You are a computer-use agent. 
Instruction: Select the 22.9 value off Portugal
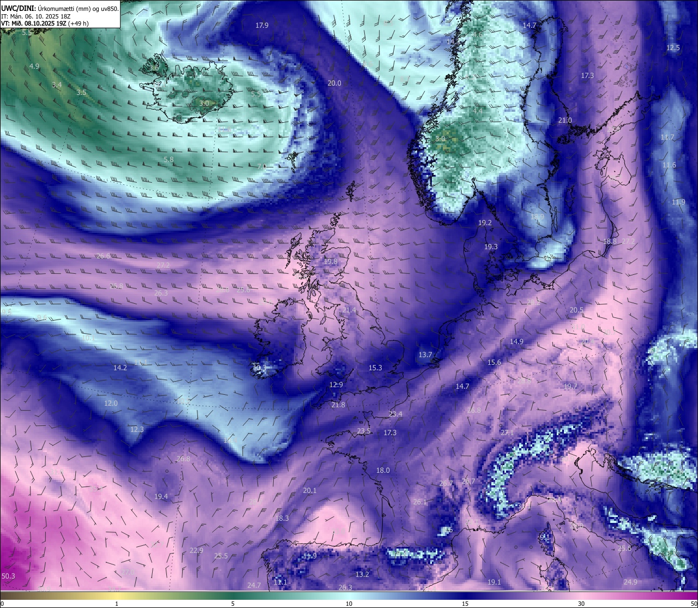tap(196, 550)
